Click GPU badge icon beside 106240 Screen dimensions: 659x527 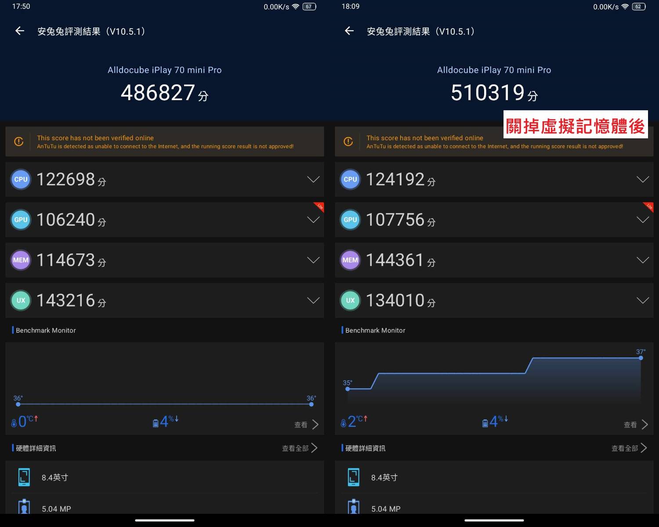pyautogui.click(x=21, y=220)
